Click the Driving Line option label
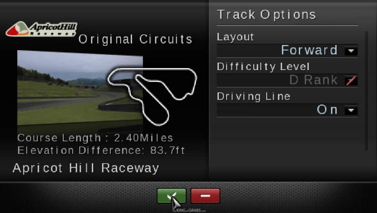The image size is (377, 213). [x=254, y=97]
